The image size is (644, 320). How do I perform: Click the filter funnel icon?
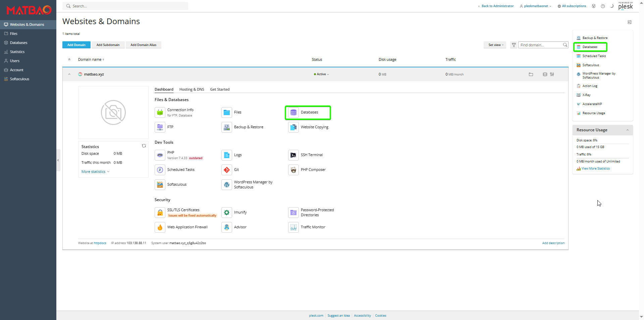pos(514,45)
